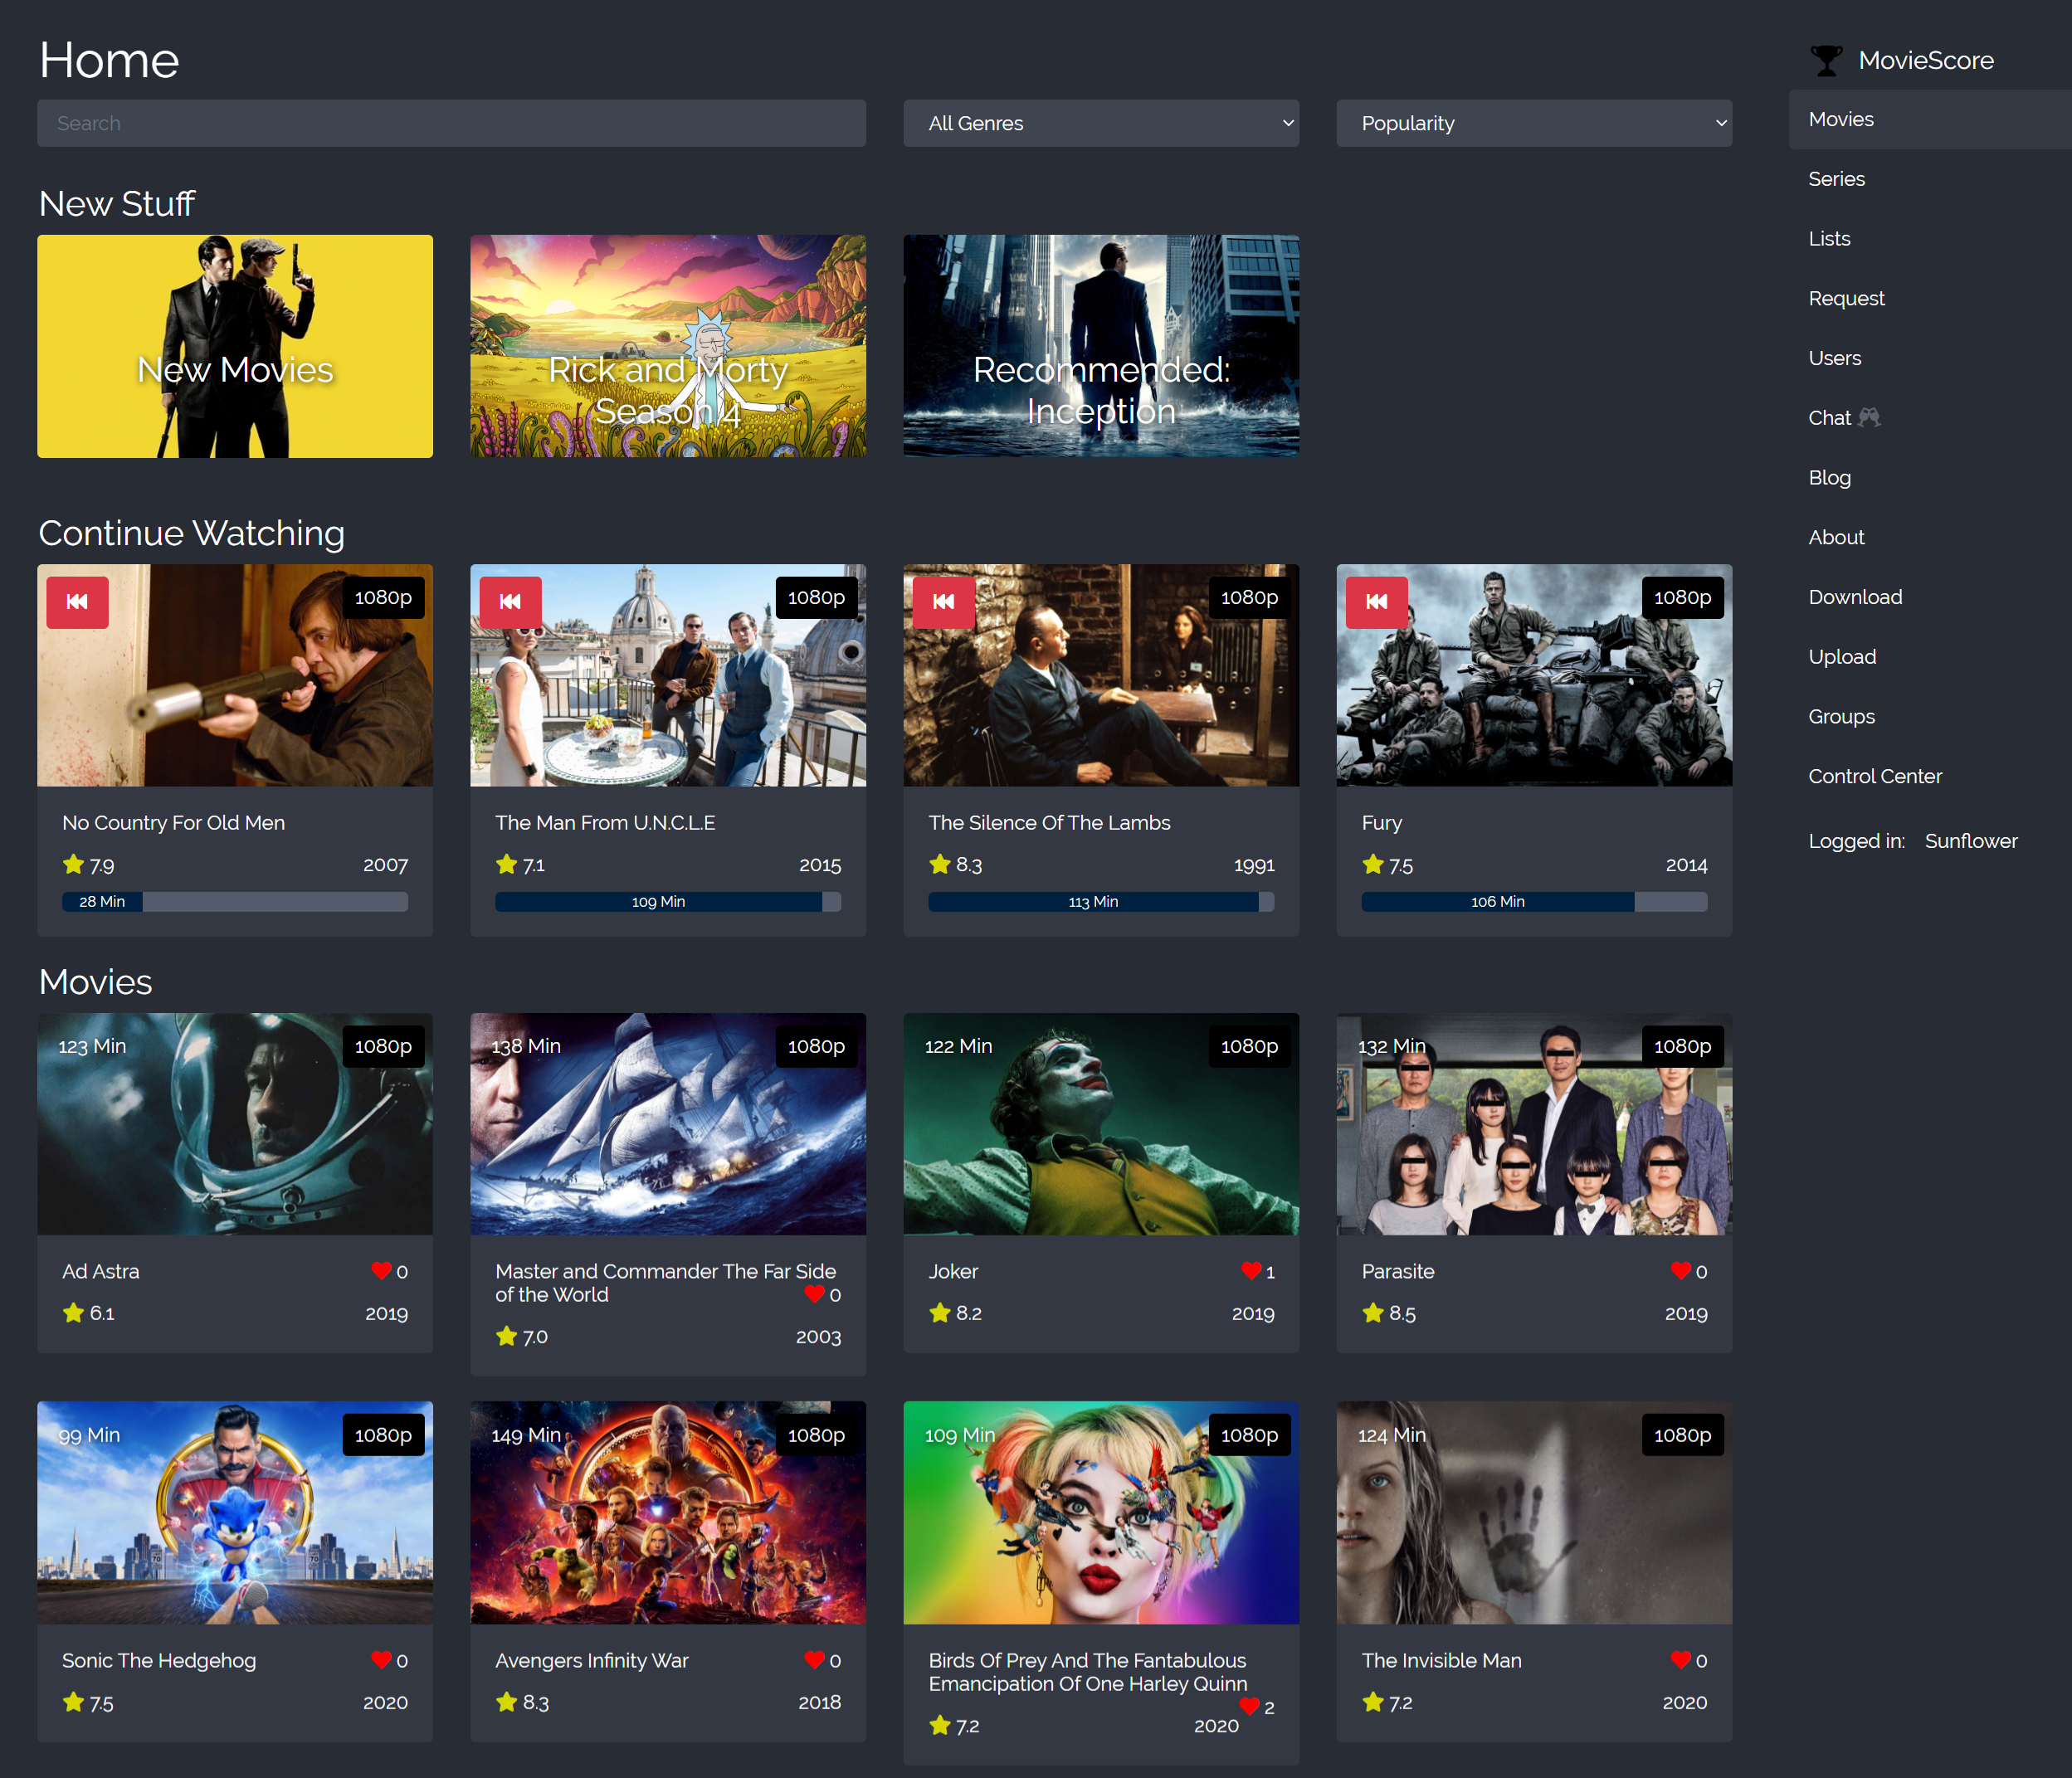Click the "The Man From U.N.C.L.E" title
Screen dimensions: 2072x1778
pyautogui.click(x=605, y=822)
